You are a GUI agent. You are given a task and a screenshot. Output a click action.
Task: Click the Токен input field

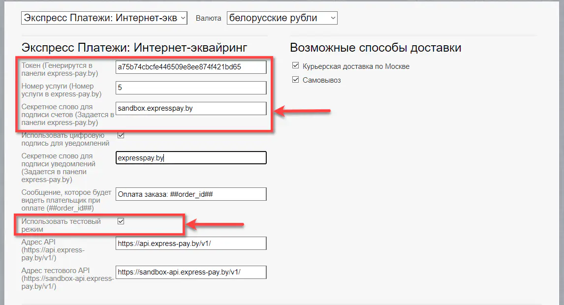191,66
